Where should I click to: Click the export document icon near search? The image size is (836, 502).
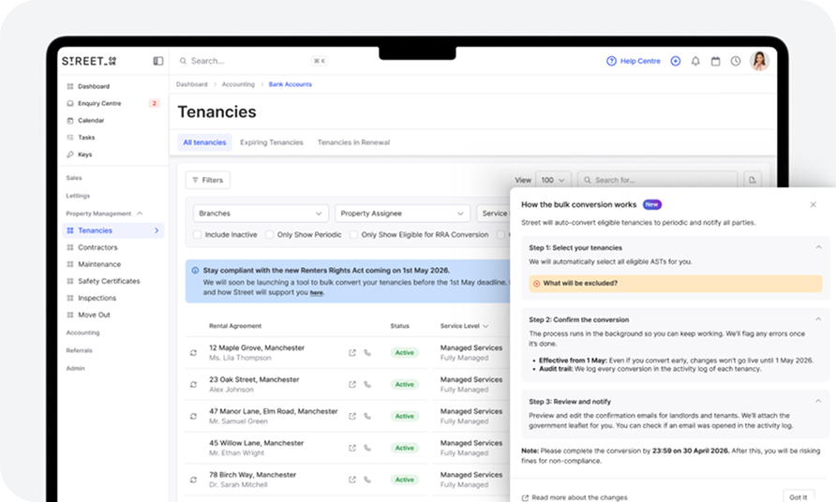(x=753, y=180)
